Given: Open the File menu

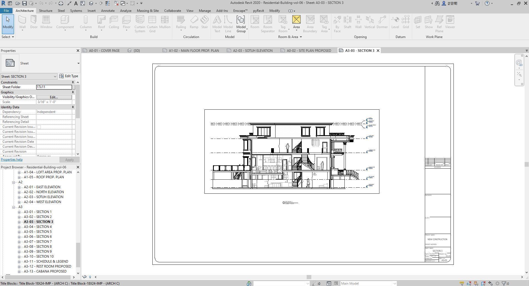Looking at the screenshot, I should [6, 11].
